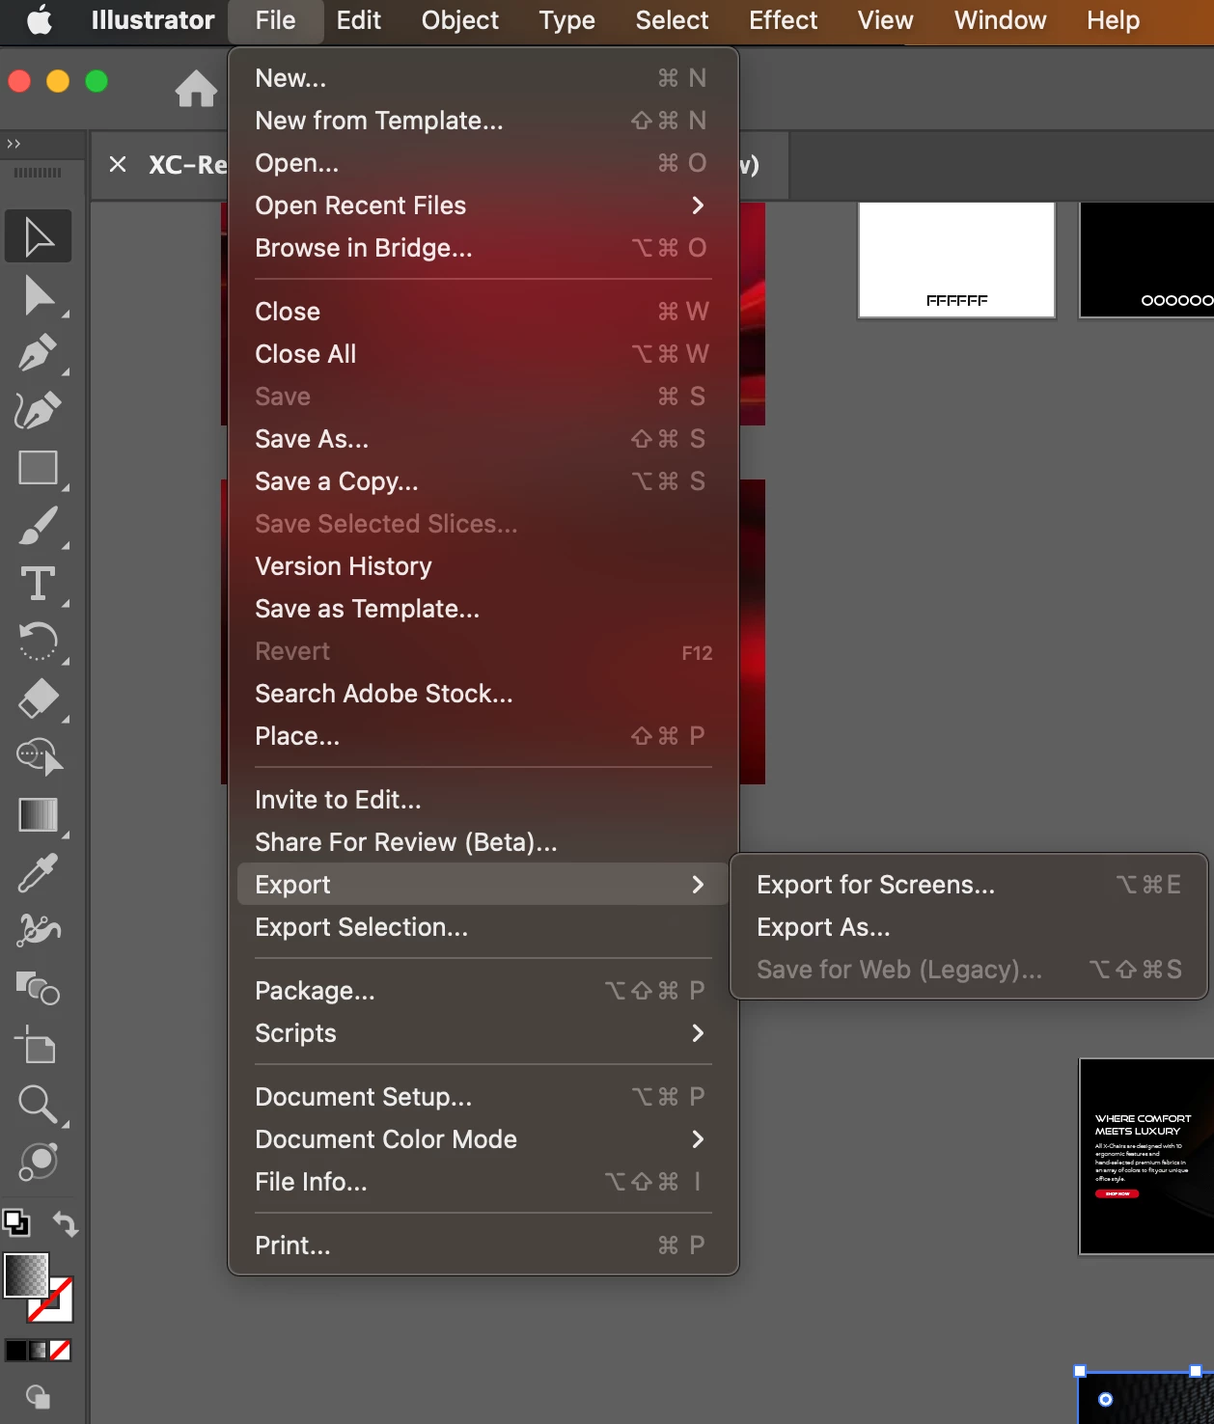Viewport: 1214px width, 1424px height.
Task: Open the Select menu
Action: [x=672, y=20]
